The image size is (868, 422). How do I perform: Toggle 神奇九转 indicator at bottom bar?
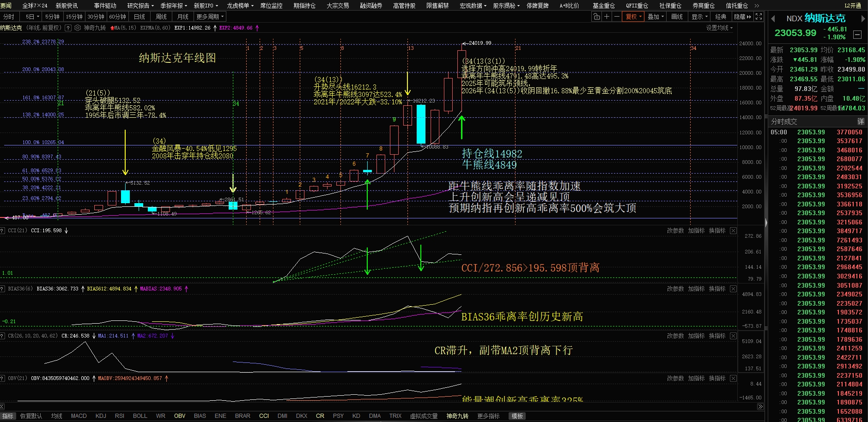457,416
